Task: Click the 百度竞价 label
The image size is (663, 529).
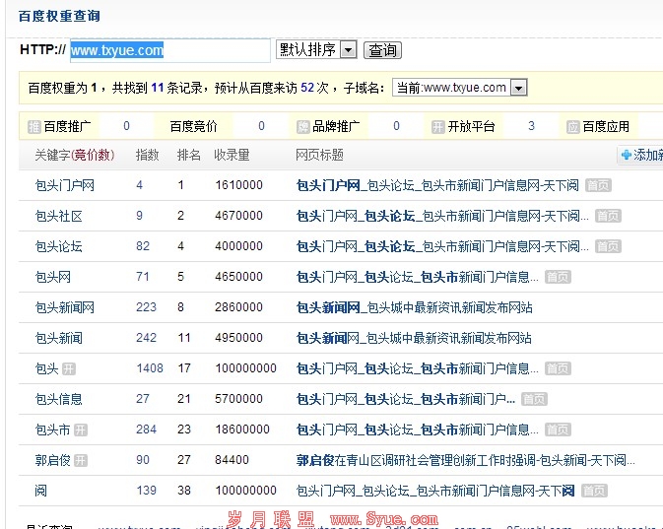Action: point(193,126)
